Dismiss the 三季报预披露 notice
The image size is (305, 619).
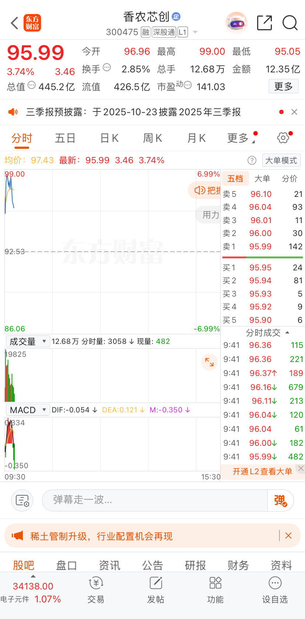(x=294, y=112)
